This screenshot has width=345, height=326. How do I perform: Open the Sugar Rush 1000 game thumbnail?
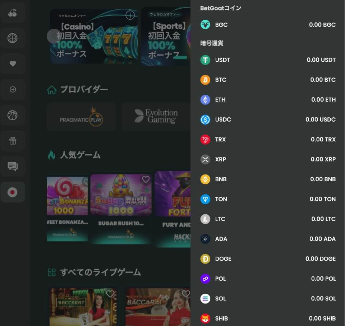[x=121, y=196]
